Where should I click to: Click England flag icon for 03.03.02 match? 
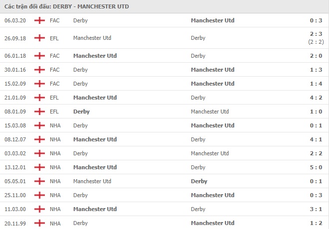(39, 153)
